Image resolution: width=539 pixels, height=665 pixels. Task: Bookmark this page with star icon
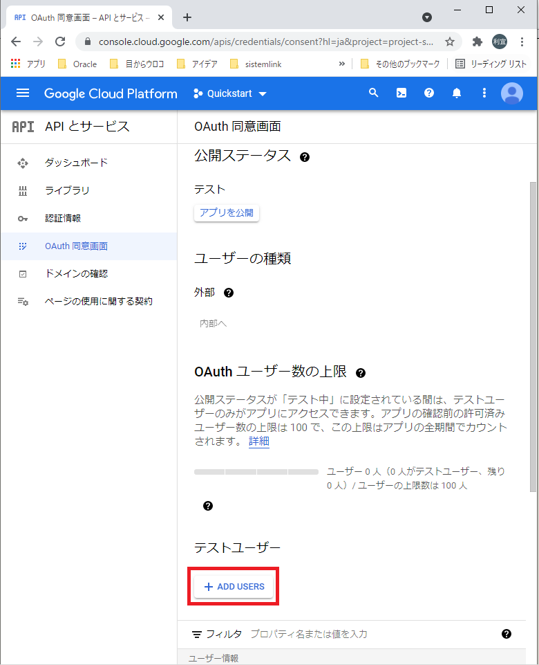point(450,42)
